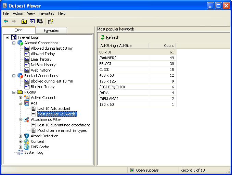Sort by Ad-String / Ad-Size column header
The image size is (232, 175).
click(123, 46)
